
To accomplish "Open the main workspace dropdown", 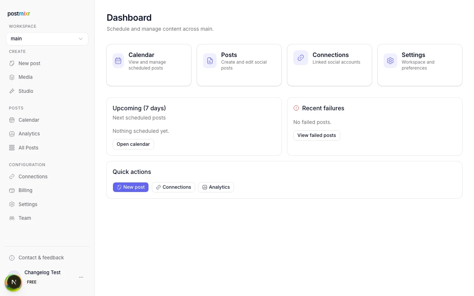I will pyautogui.click(x=47, y=38).
